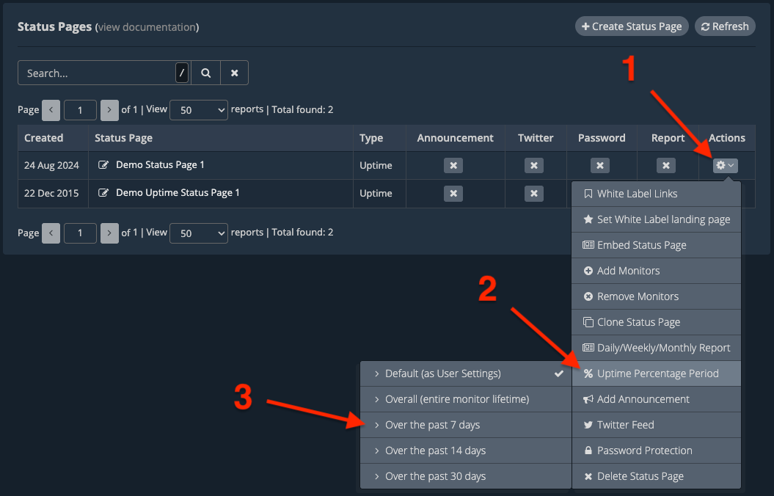Toggle Password for Demo Status Page 1
The height and width of the screenshot is (496, 774).
(x=600, y=166)
